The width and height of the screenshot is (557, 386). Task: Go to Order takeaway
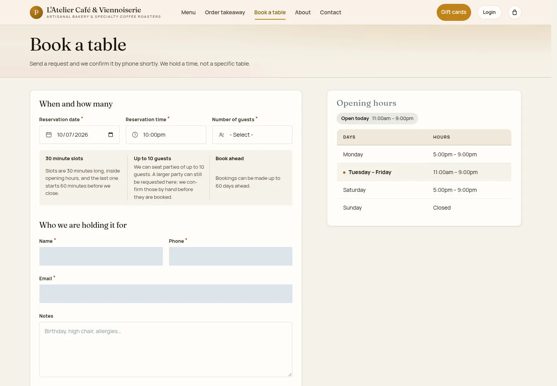225,12
